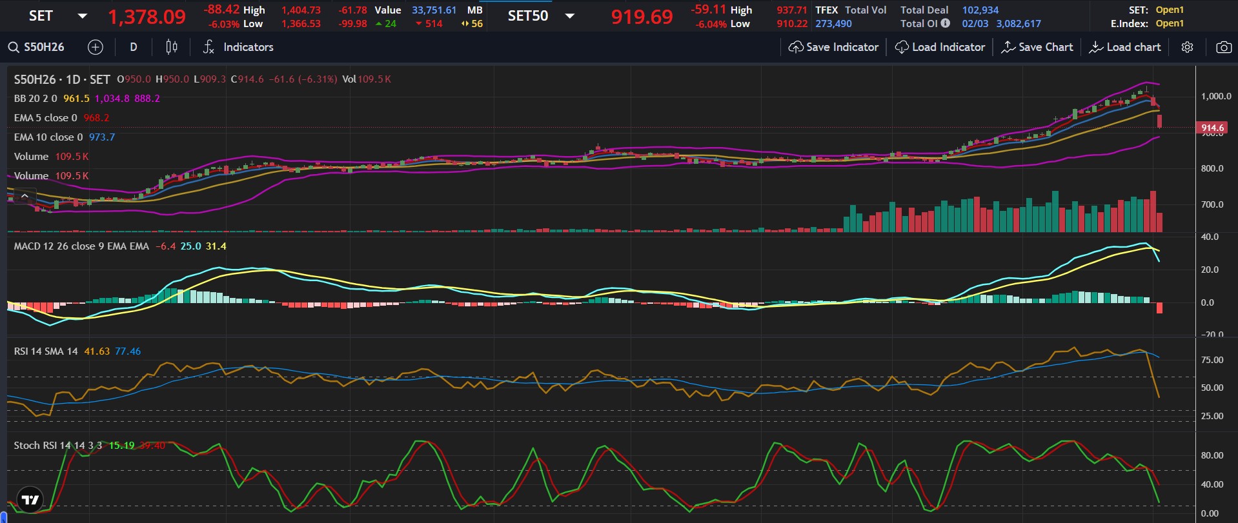Screen dimensions: 1238x523
Task: Click the 1,000.0 price axis label
Action: click(1216, 96)
